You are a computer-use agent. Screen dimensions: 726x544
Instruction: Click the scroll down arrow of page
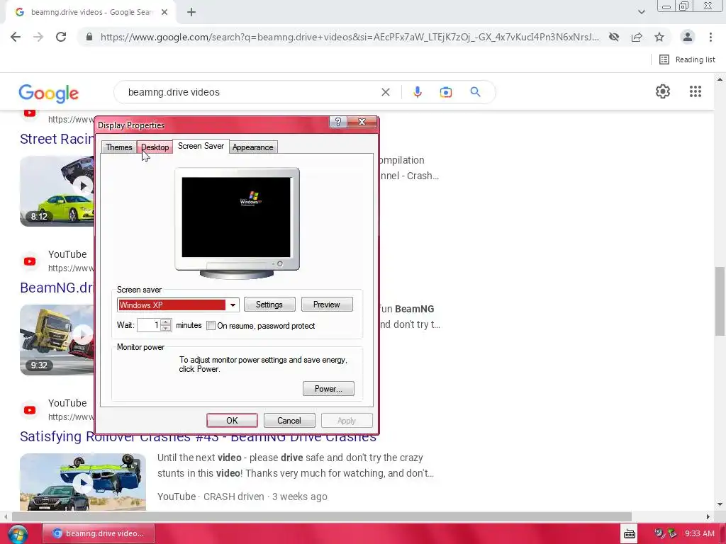click(x=720, y=504)
